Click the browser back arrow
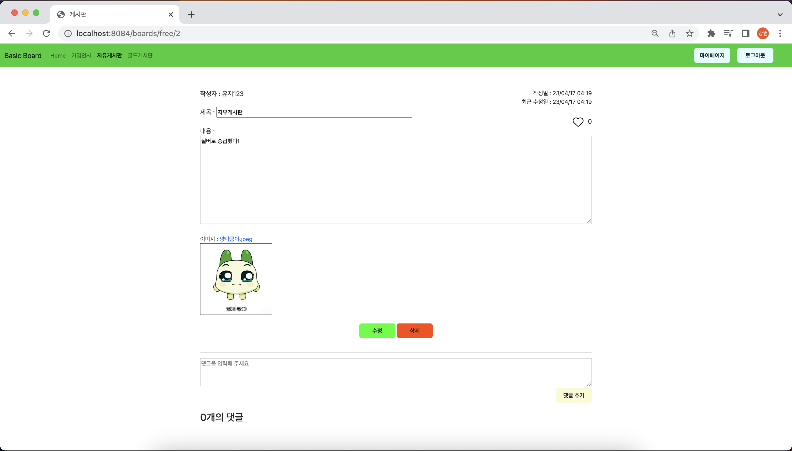This screenshot has width=792, height=451. click(12, 33)
